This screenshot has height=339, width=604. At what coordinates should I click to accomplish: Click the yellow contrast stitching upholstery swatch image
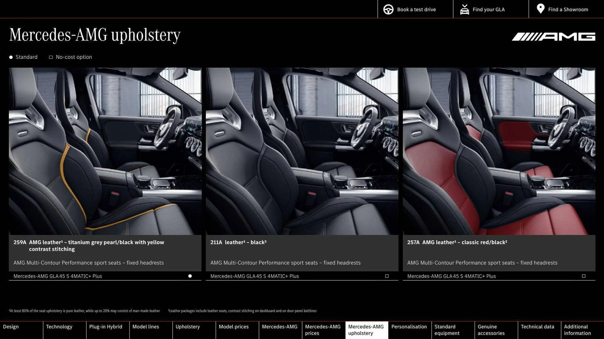coord(105,151)
